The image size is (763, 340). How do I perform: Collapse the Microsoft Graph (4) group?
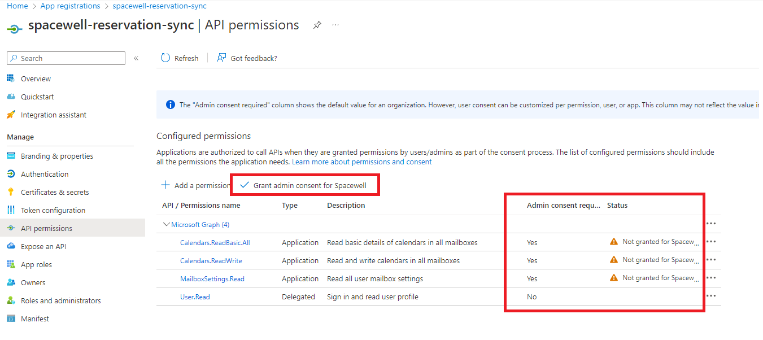(166, 224)
